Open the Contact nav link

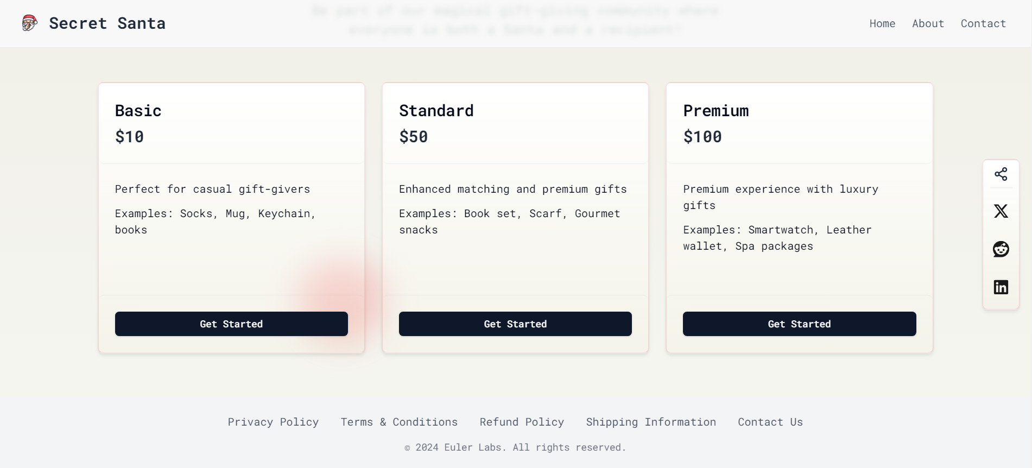(983, 23)
